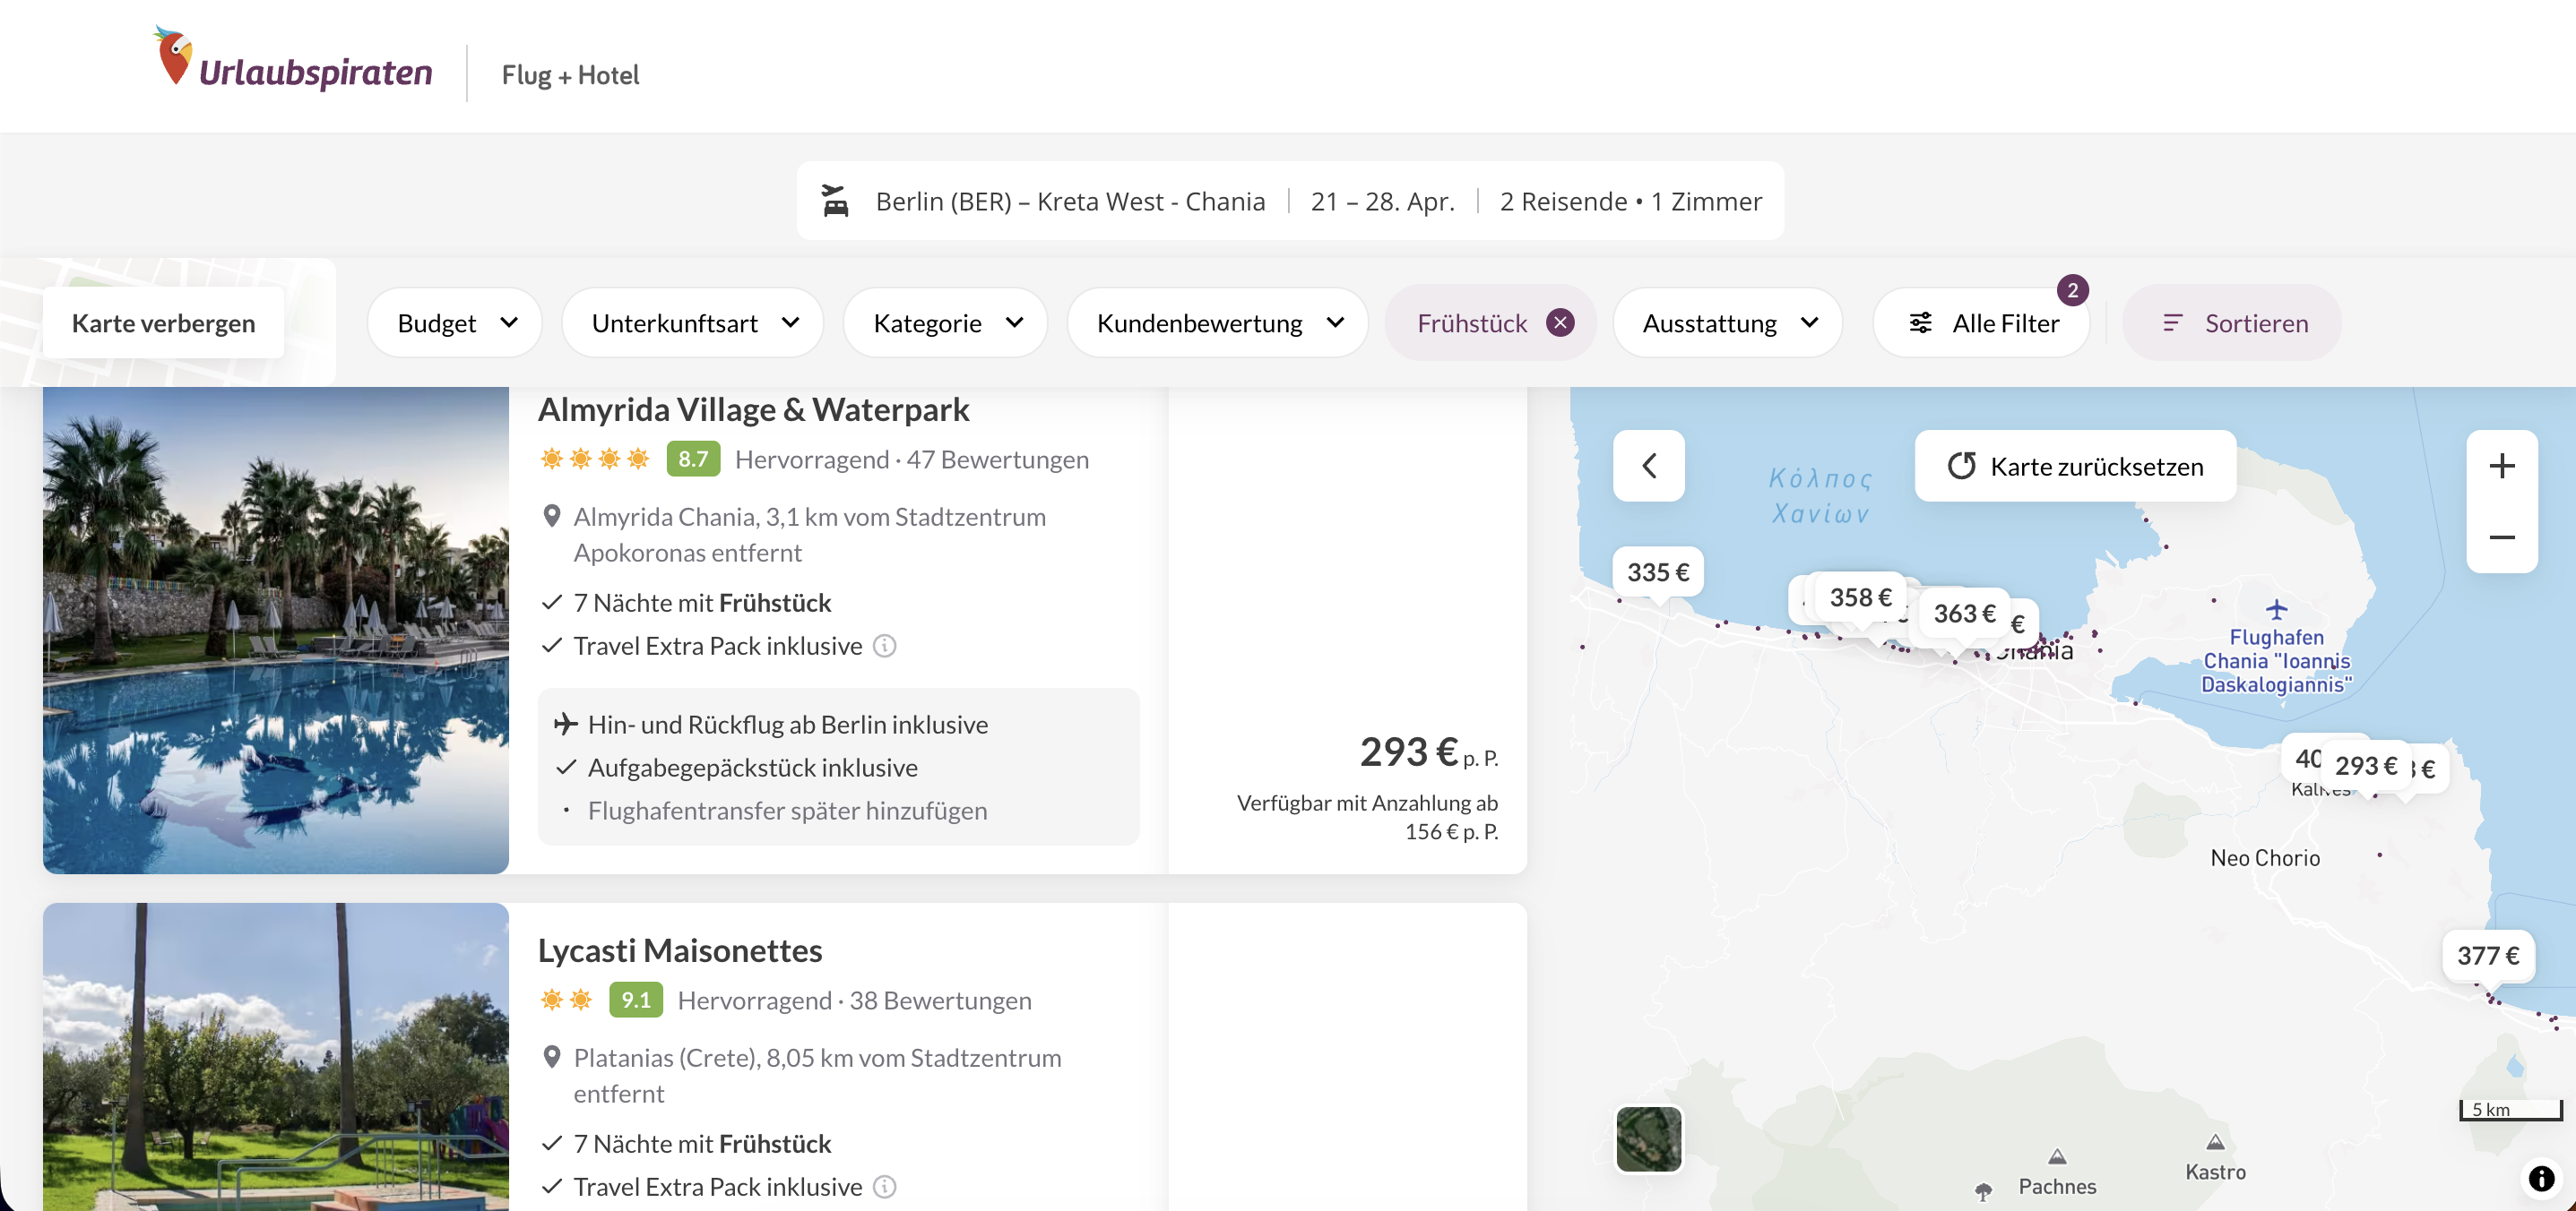The image size is (2576, 1211).
Task: Open the Flug + Hotel tab
Action: pos(570,75)
